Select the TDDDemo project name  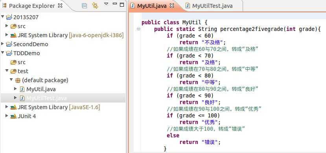pyautogui.click(x=27, y=53)
